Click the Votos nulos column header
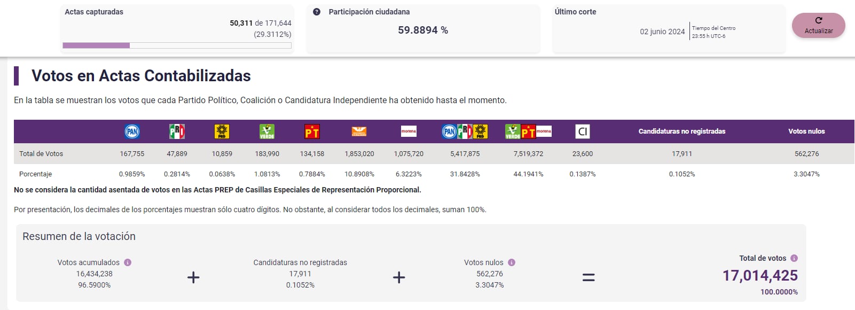 pyautogui.click(x=806, y=131)
